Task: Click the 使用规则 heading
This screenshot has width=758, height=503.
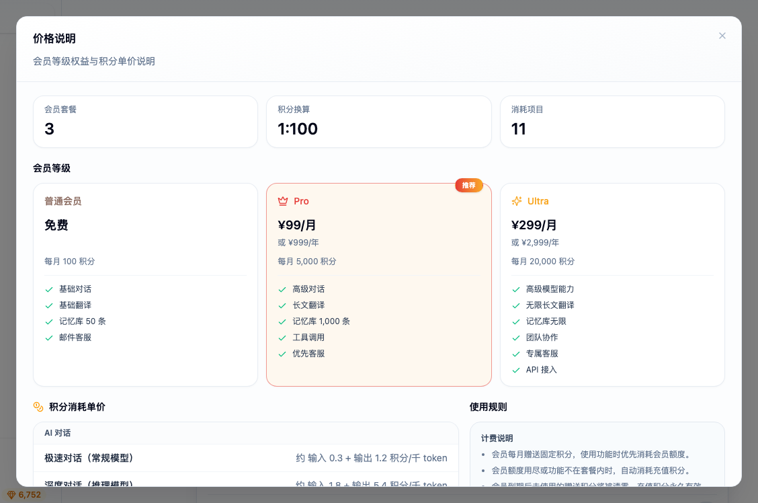Action: click(x=489, y=407)
